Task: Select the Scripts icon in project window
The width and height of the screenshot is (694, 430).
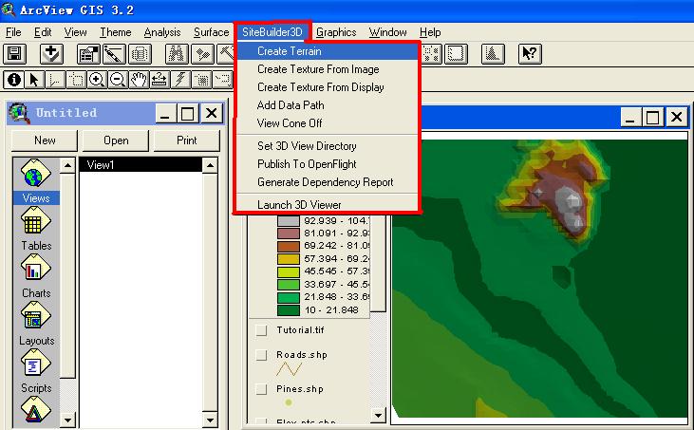Action: click(x=36, y=364)
